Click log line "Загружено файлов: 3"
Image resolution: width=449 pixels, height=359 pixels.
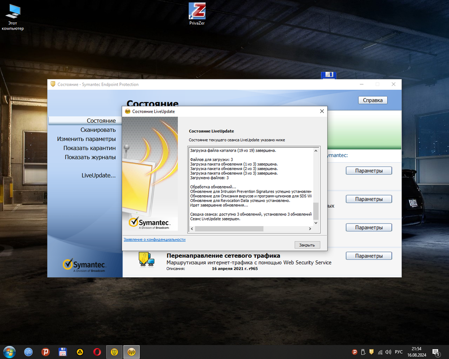(x=209, y=178)
